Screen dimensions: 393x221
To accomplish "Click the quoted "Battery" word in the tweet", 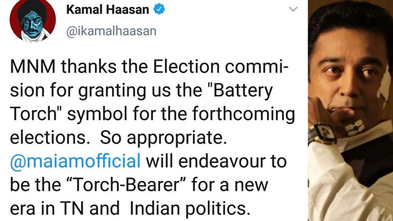I will click(x=245, y=92).
